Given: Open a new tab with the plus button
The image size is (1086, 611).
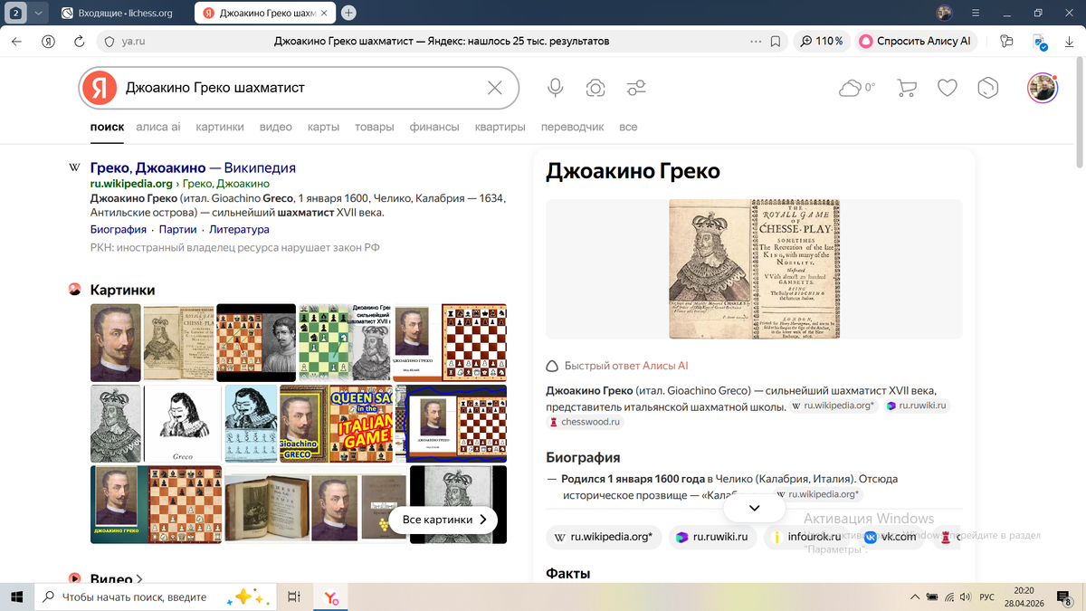Looking at the screenshot, I should 348,13.
